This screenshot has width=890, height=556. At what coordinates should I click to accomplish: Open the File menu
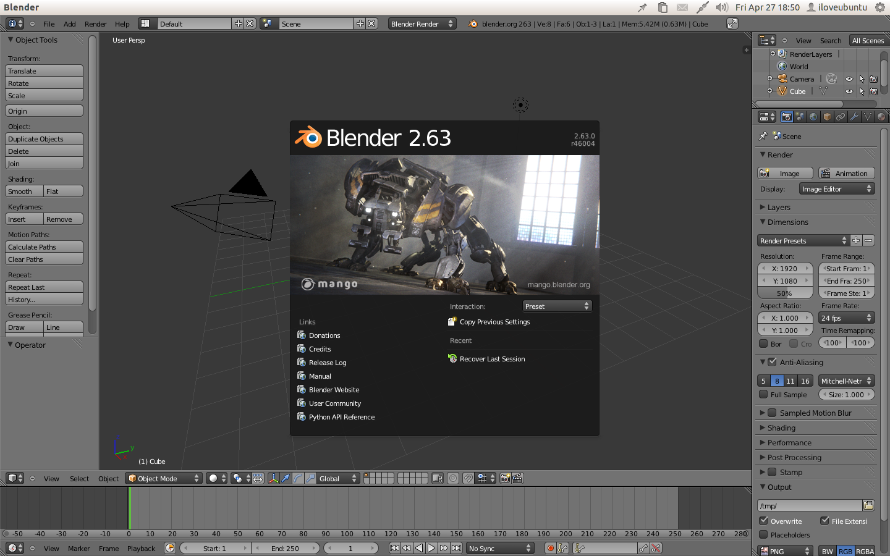[49, 24]
